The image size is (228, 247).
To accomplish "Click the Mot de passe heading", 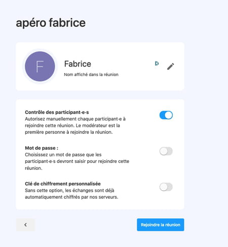I will (x=42, y=148).
